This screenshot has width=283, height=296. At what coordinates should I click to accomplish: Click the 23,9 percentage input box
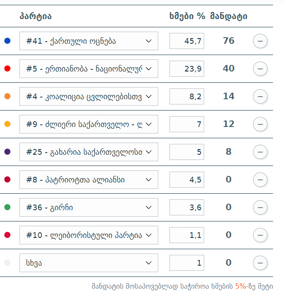(187, 69)
